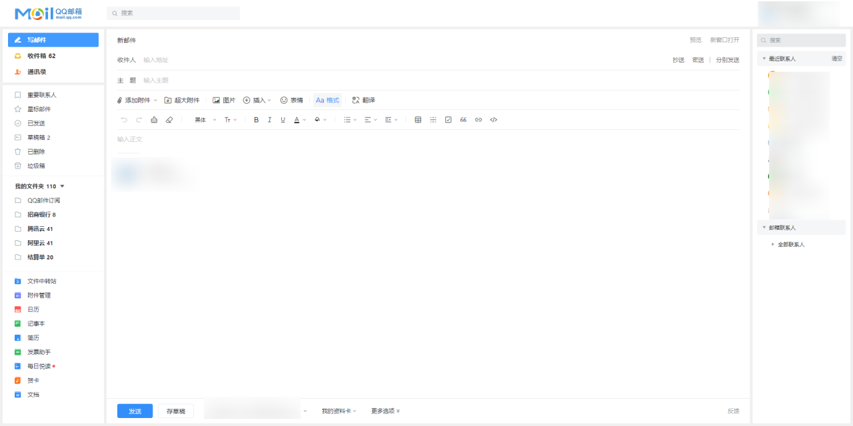Open the font color picker
This screenshot has width=853, height=426.
(297, 120)
